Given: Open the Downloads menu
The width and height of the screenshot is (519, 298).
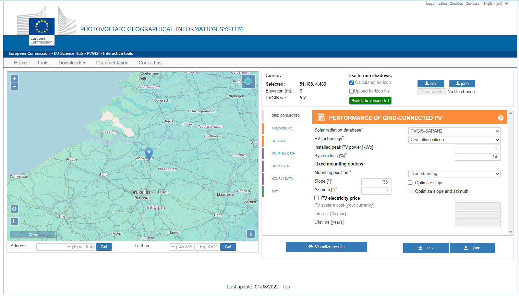Looking at the screenshot, I should [x=72, y=63].
